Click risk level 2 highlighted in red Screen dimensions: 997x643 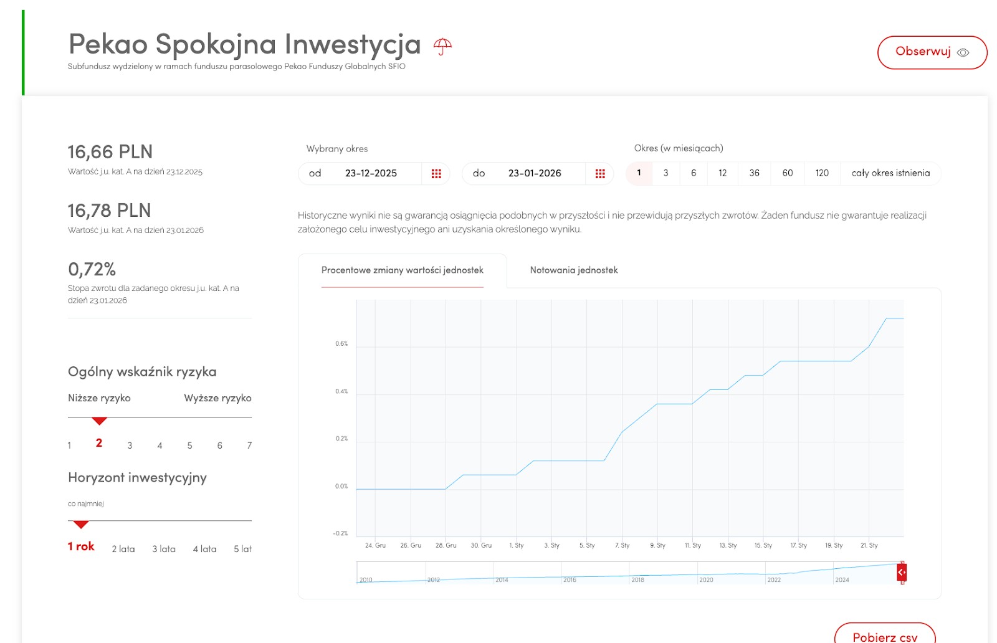click(x=99, y=443)
